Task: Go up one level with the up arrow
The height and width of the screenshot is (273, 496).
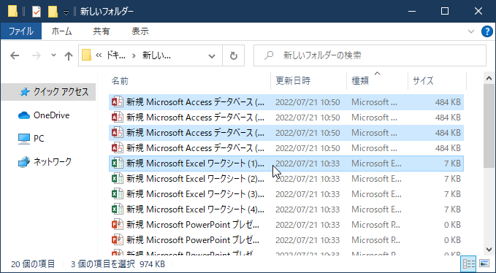Action: tap(69, 56)
